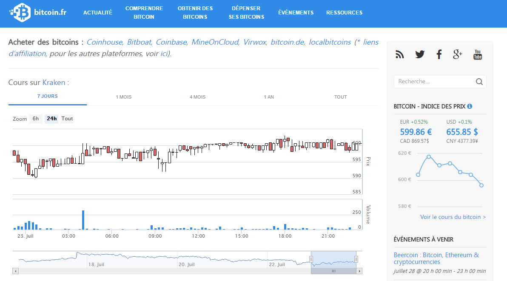Image resolution: width=507 pixels, height=281 pixels.
Task: Follow the Bitboat link
Action: [x=139, y=43]
